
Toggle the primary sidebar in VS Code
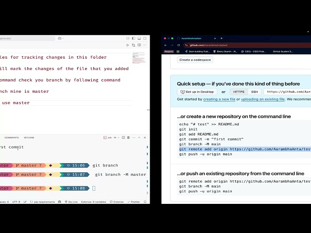click(134, 38)
